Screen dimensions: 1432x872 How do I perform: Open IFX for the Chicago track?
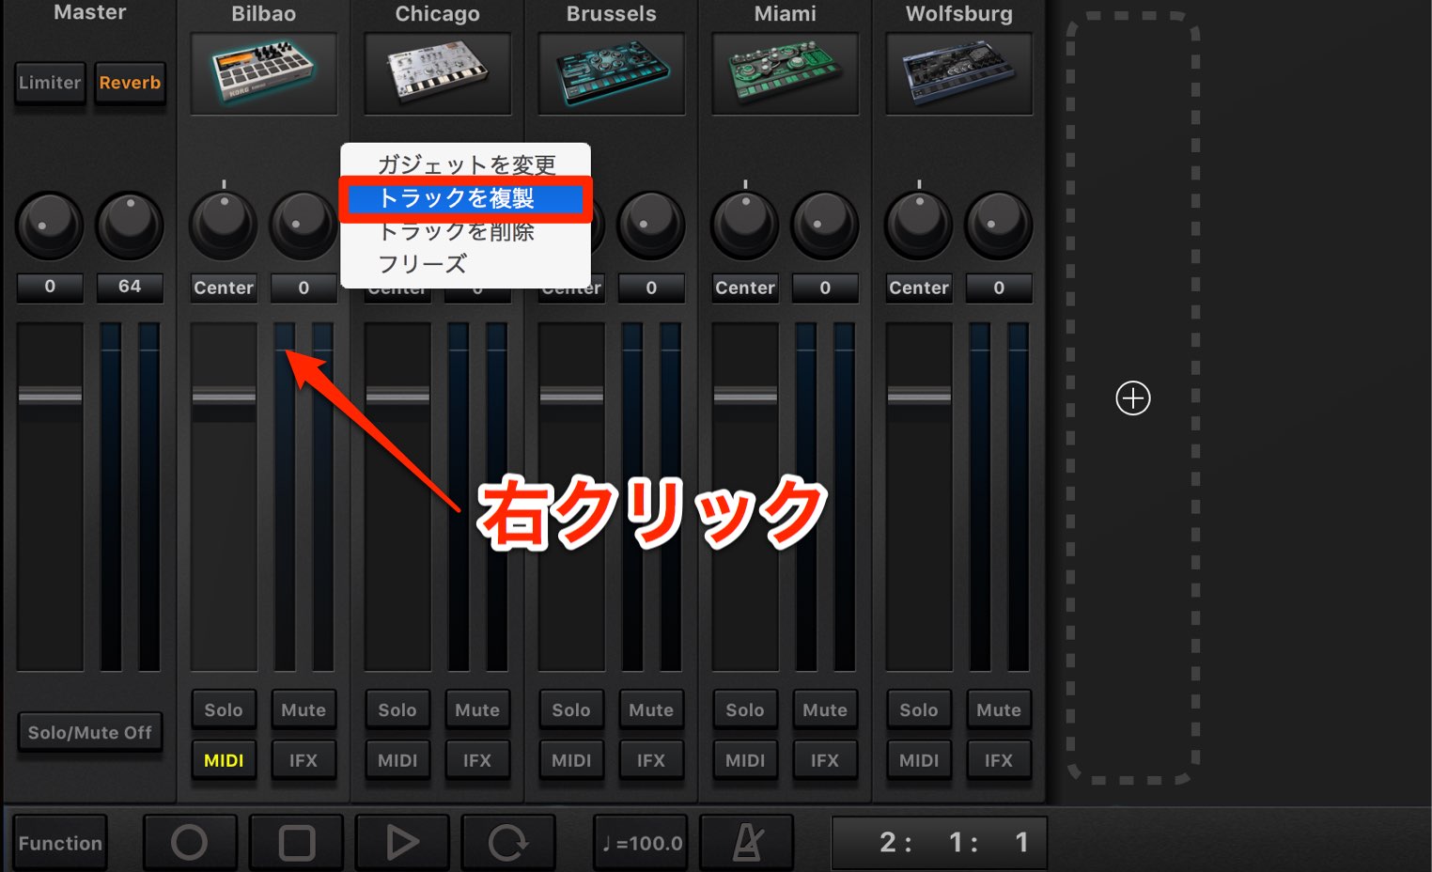coord(477,760)
